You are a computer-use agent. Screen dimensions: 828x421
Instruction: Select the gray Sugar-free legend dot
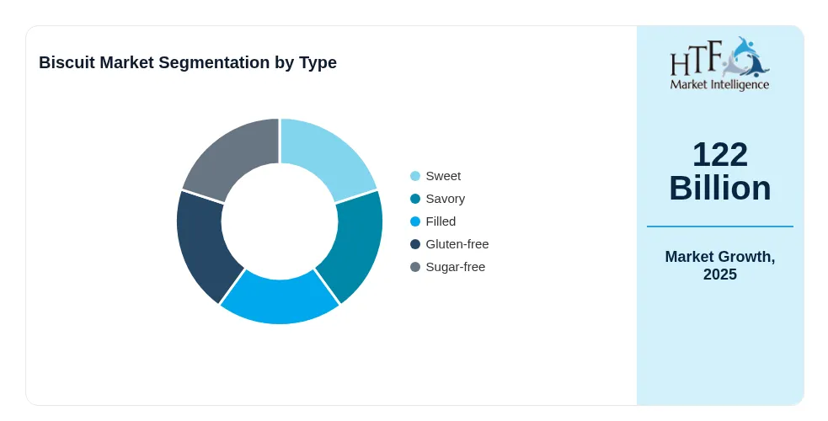[415, 267]
